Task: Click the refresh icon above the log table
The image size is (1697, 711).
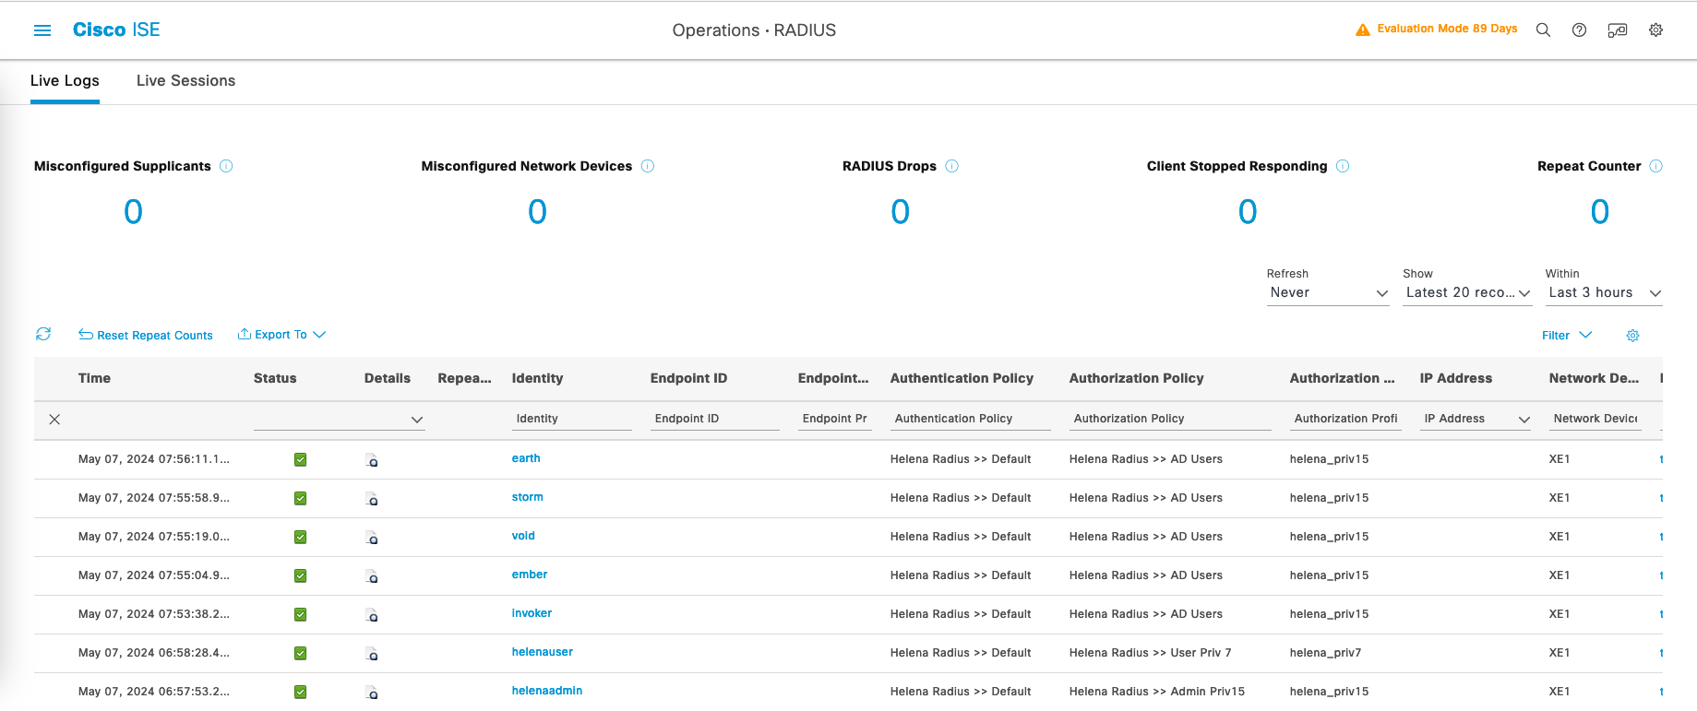Action: [x=43, y=334]
